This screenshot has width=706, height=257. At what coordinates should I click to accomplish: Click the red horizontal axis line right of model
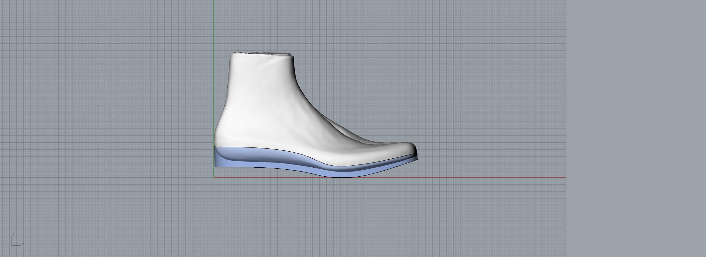tap(481, 177)
